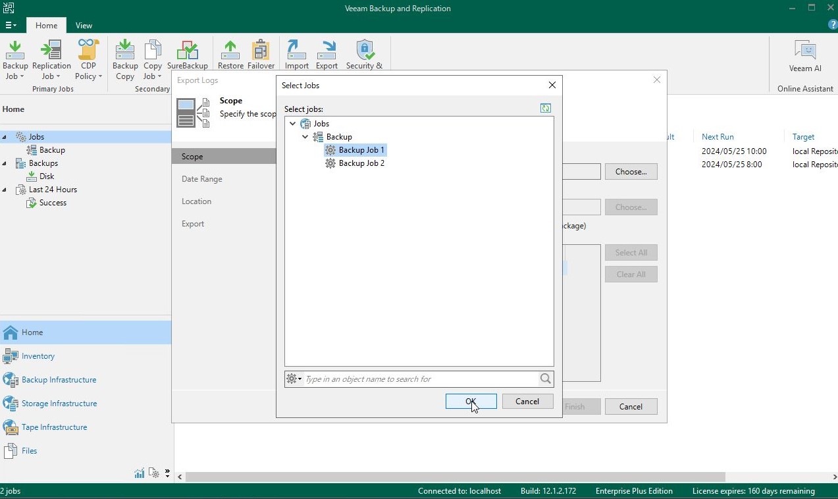Collapse Backups node in the Home tree

point(5,163)
